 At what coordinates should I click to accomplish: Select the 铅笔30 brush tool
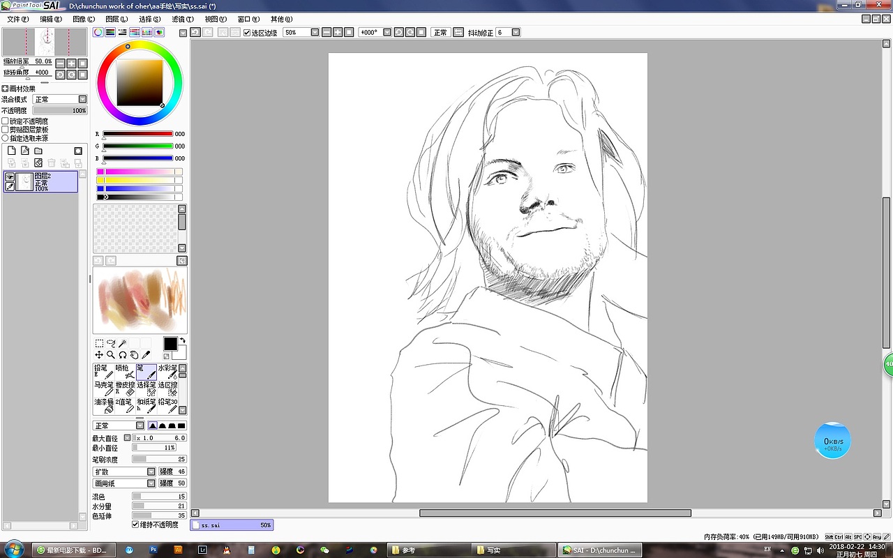[x=167, y=406]
